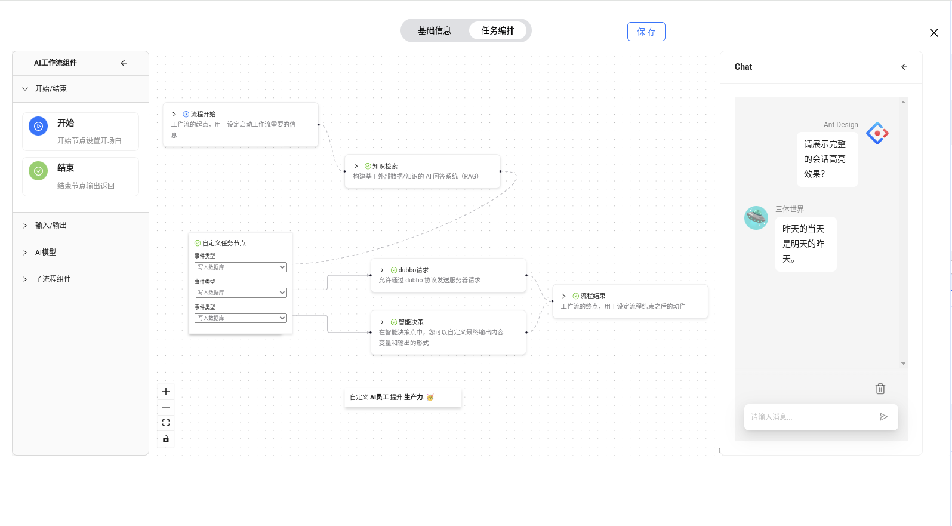Expand the 子流程组件 section

81,279
